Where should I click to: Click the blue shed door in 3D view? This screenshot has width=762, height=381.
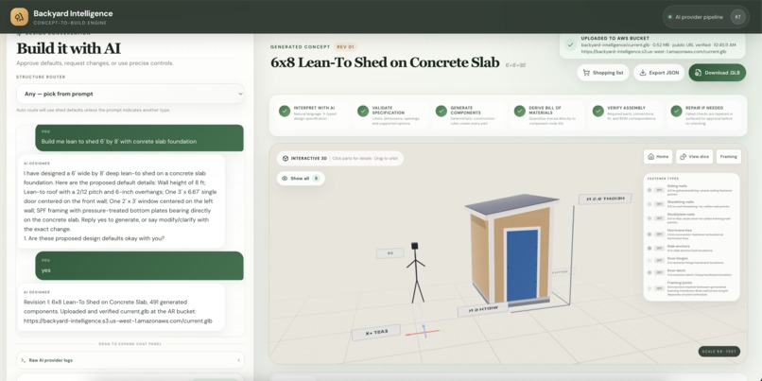[x=522, y=266]
